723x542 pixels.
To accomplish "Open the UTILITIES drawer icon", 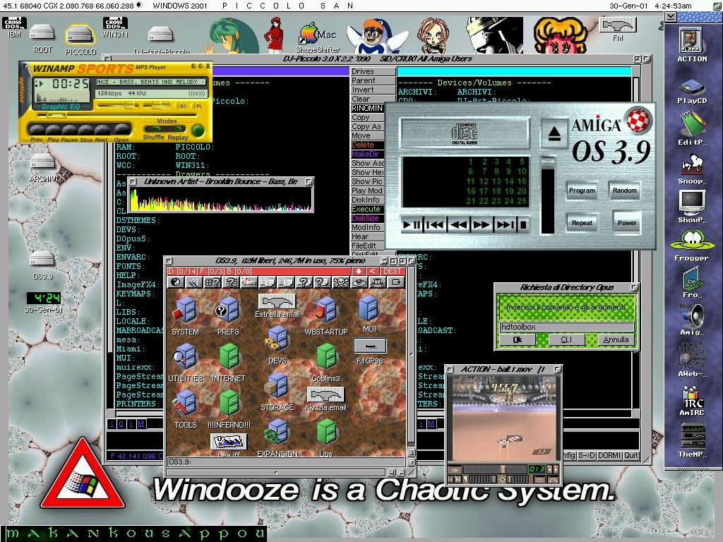I will pyautogui.click(x=186, y=358).
